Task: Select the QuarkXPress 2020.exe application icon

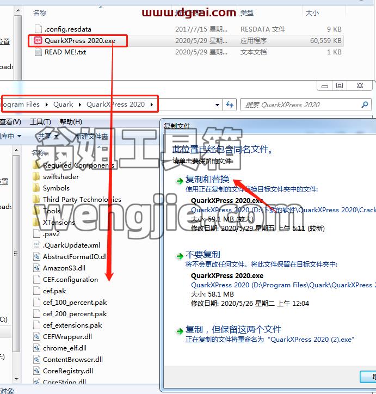Action: tap(38, 40)
